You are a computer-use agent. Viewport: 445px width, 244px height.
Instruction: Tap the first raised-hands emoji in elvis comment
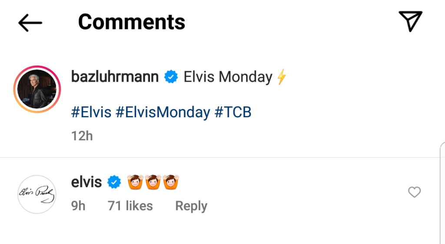pyautogui.click(x=135, y=182)
